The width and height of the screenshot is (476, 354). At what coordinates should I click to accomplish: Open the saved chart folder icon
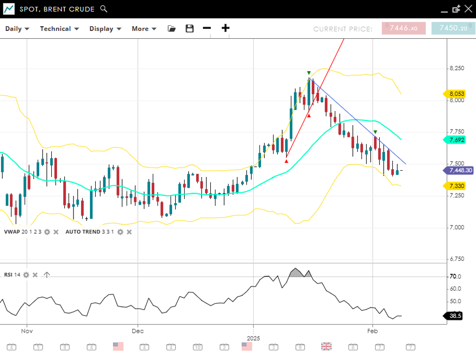coord(172,29)
